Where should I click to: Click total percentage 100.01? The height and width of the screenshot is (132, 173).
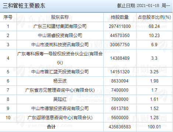[154, 127]
